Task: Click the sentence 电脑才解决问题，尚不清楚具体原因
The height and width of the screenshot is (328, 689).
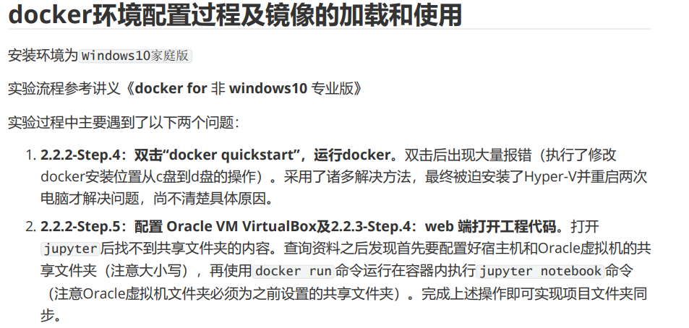Action: tap(157, 199)
